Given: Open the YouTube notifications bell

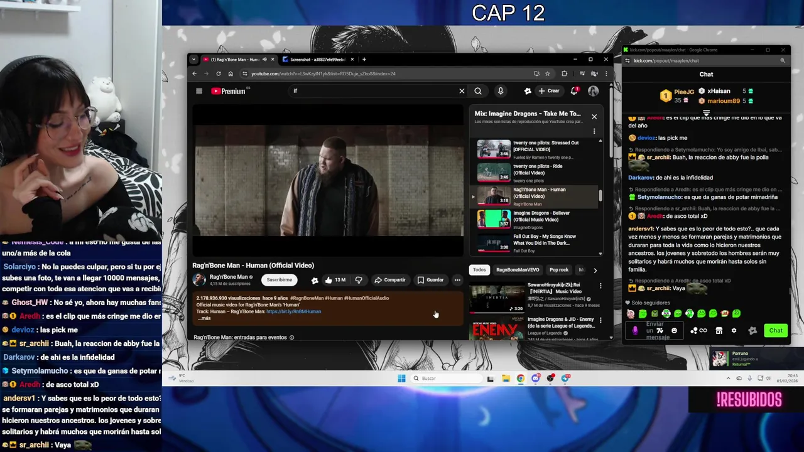Looking at the screenshot, I should click(x=574, y=91).
